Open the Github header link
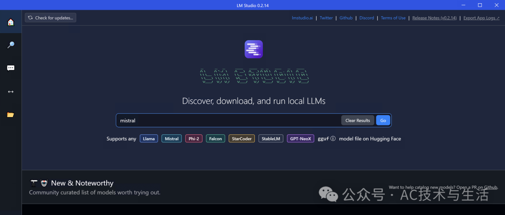 (x=346, y=18)
